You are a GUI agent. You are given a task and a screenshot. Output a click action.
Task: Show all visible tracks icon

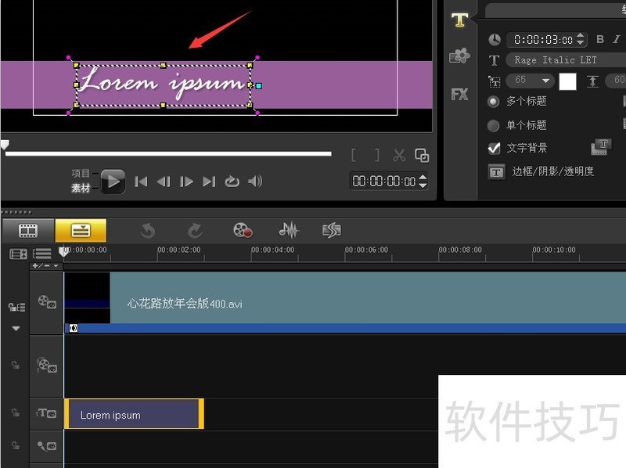pos(18,254)
